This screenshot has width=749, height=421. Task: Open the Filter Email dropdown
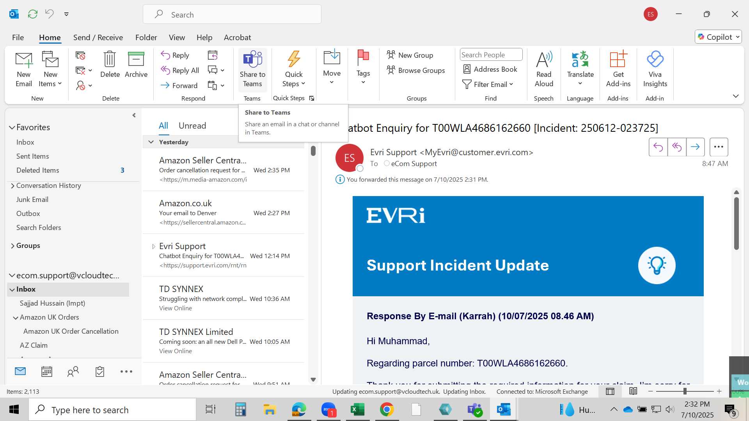[488, 85]
